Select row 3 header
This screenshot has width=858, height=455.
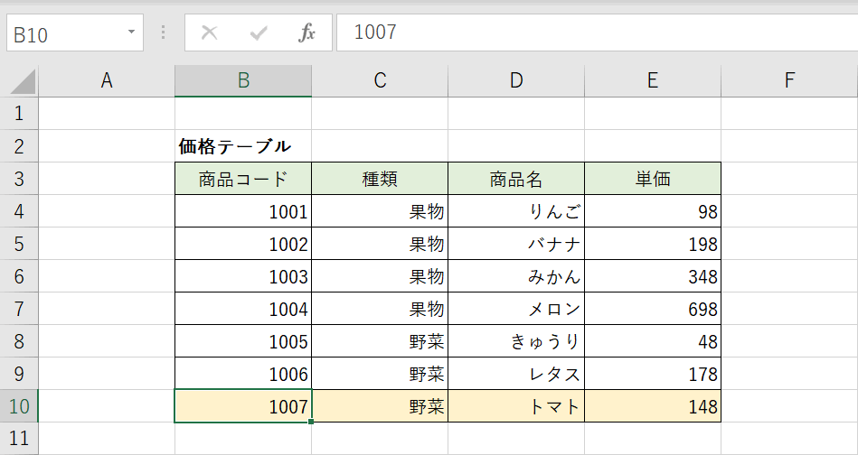[19, 179]
